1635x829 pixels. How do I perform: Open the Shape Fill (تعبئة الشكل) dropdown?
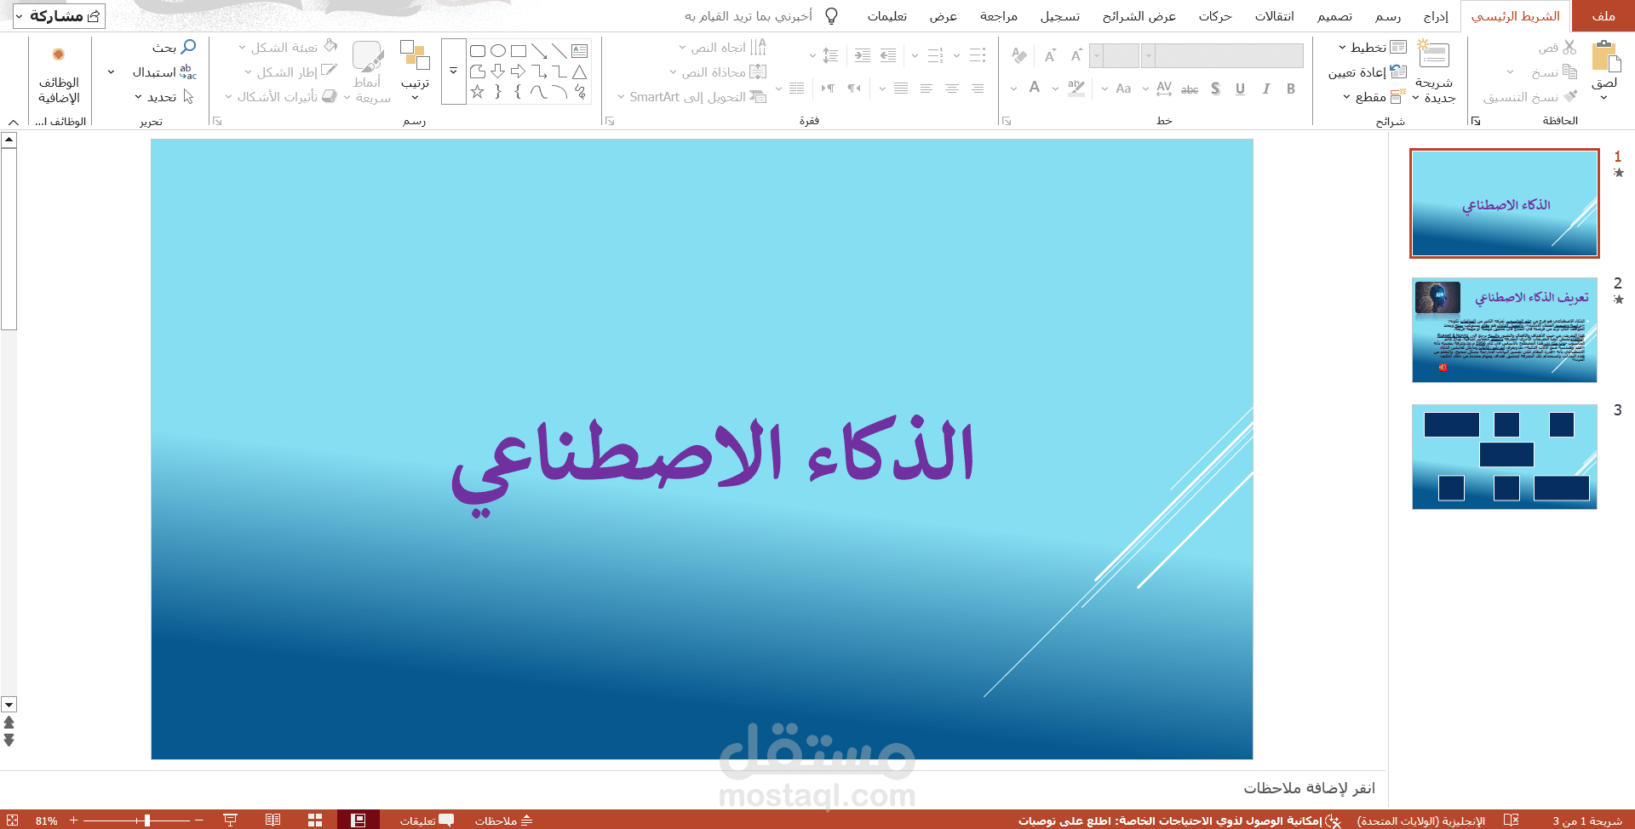pos(288,48)
